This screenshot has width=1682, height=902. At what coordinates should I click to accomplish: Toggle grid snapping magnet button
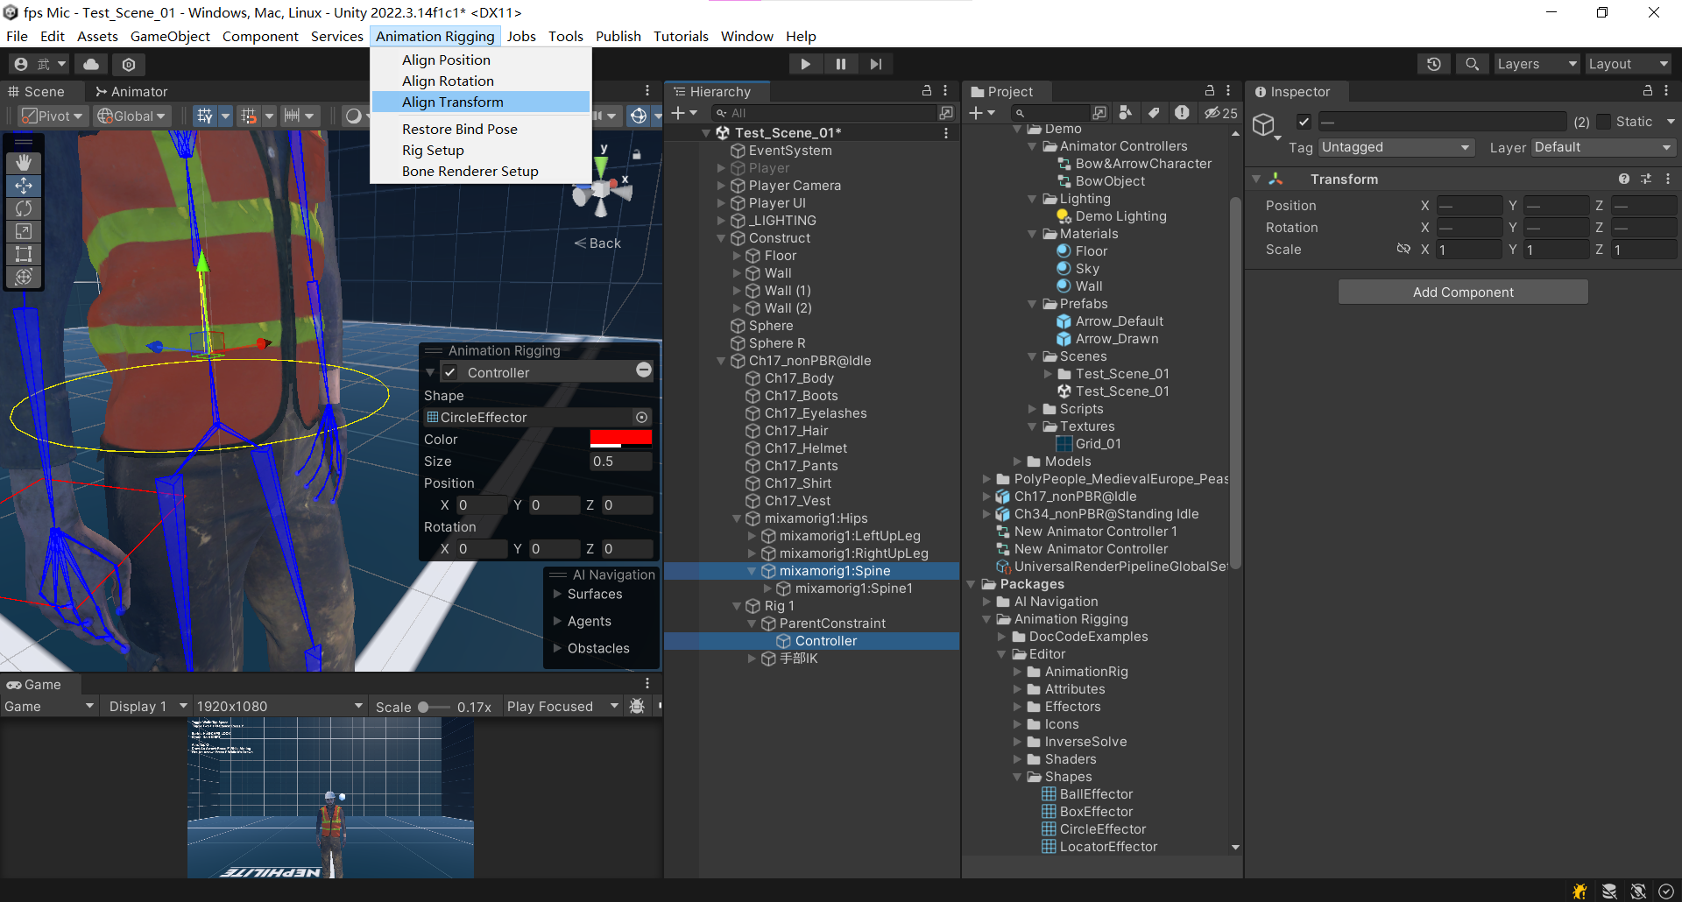coord(249,116)
